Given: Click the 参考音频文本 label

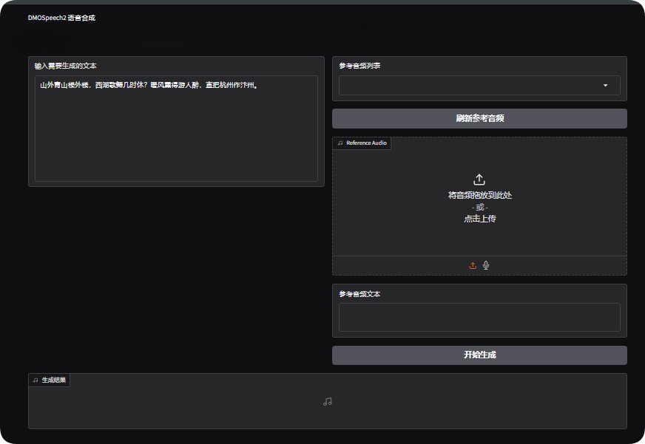Looking at the screenshot, I should click(359, 294).
